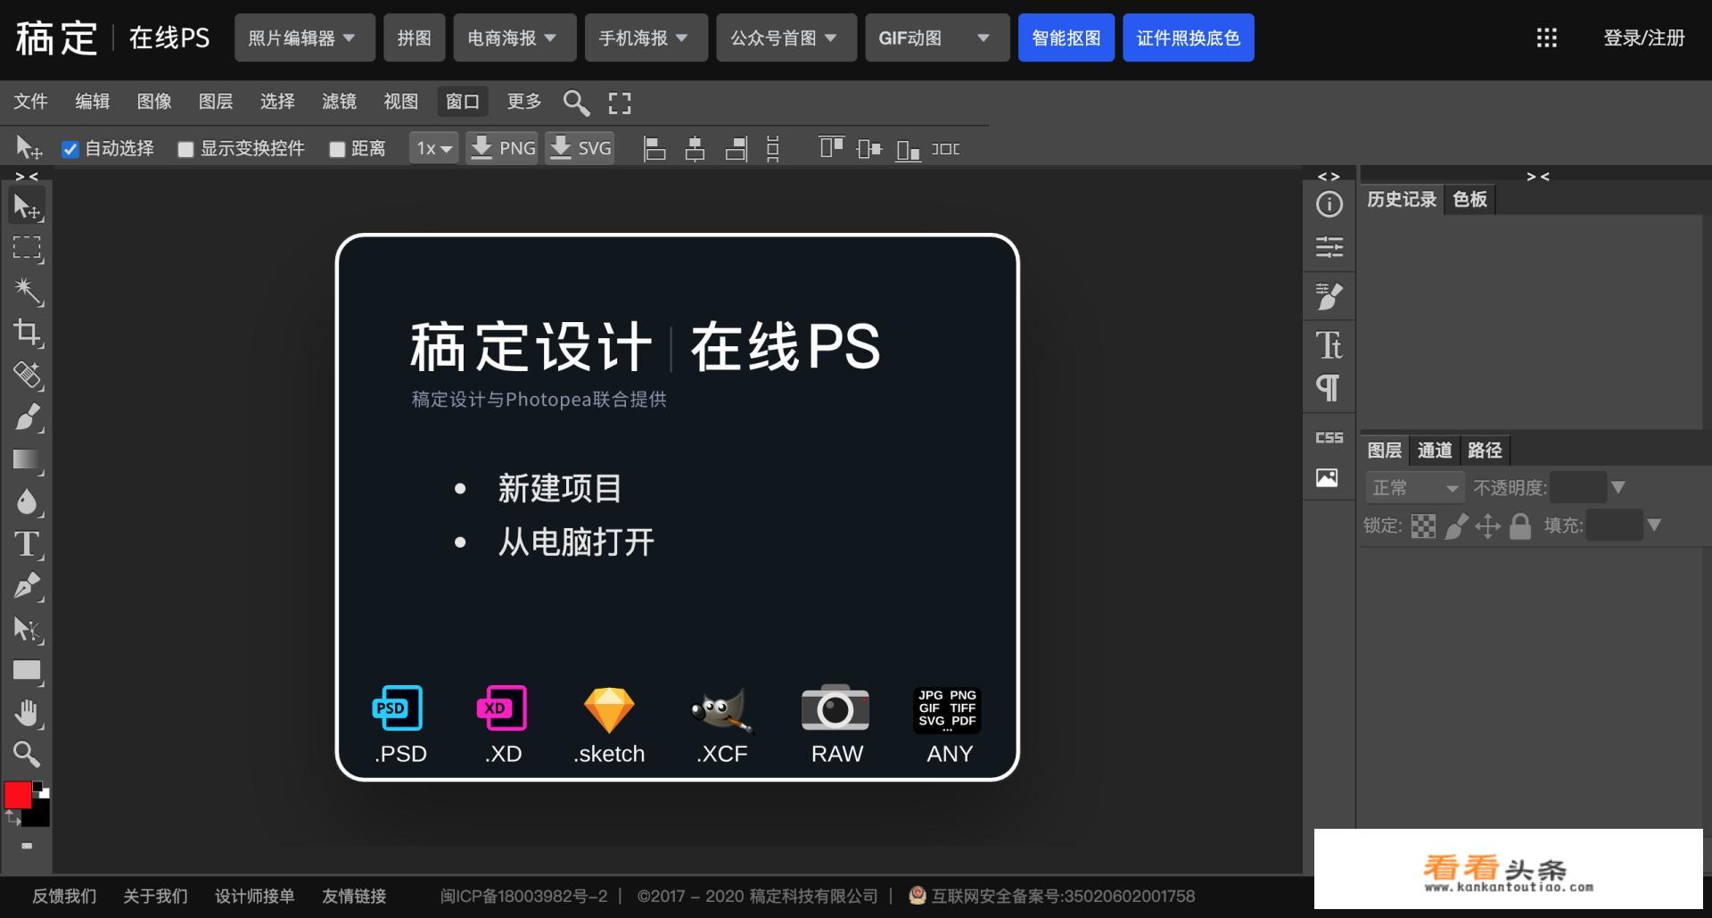
Task: Open the 手机海报 dropdown
Action: click(646, 37)
